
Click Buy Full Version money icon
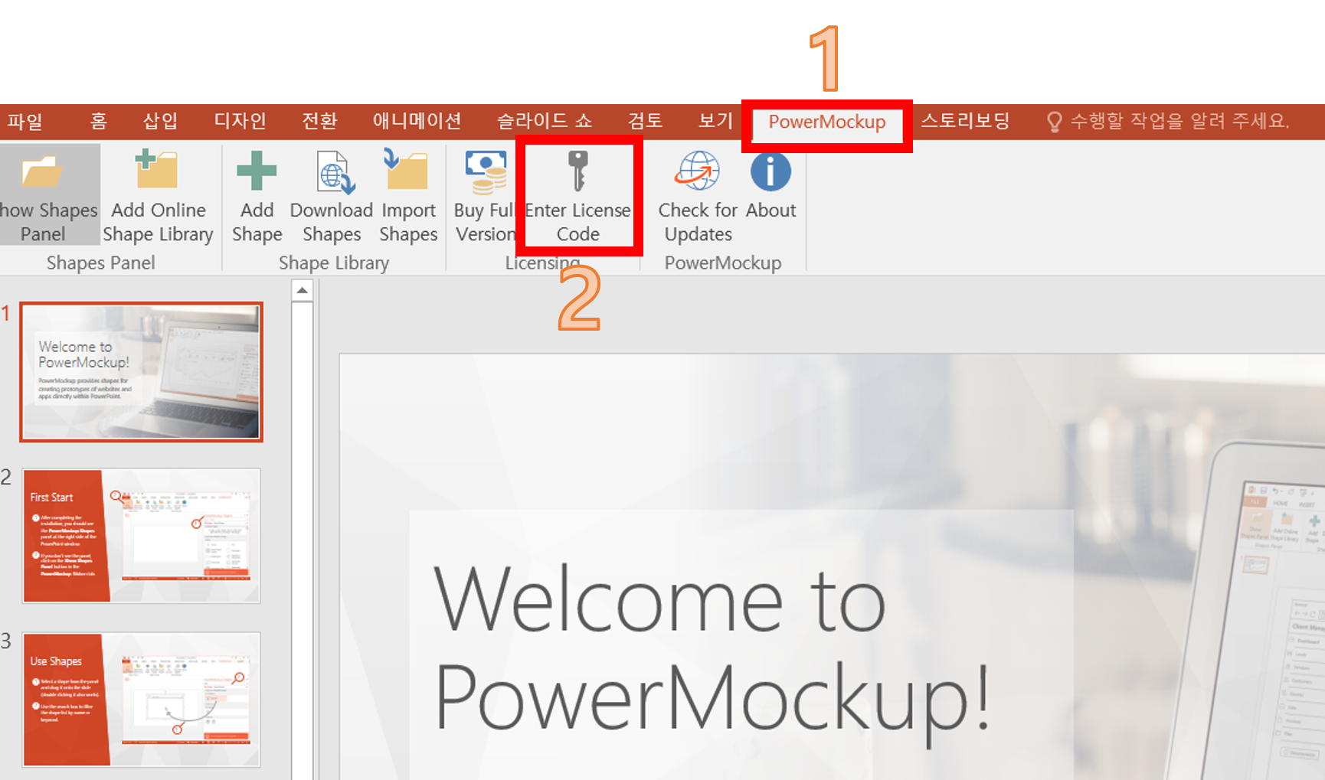coord(486,171)
